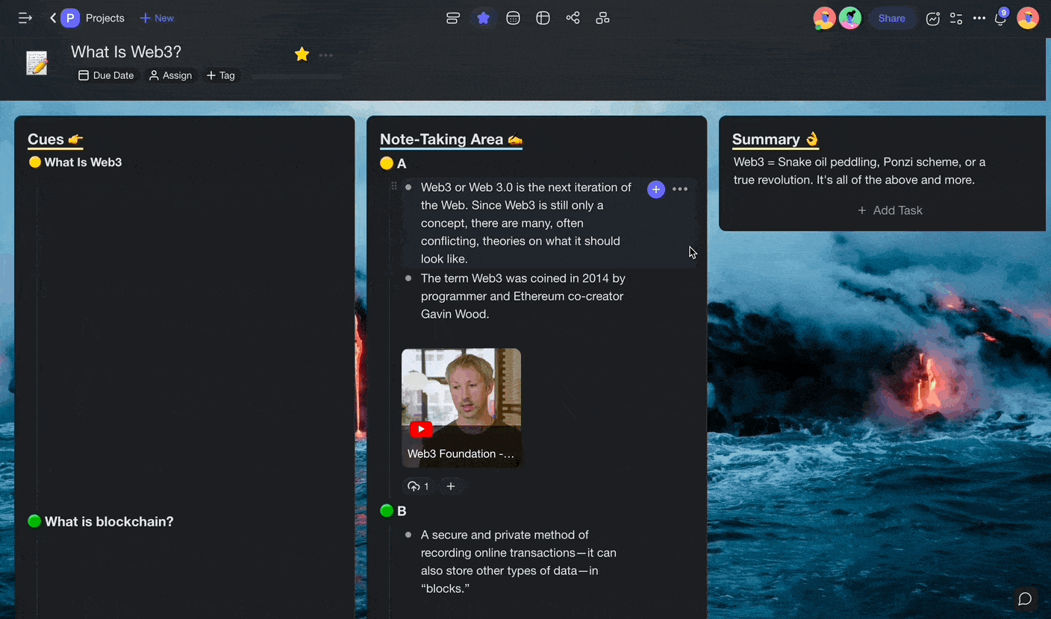
Task: Open the three-dot menu beside the title
Action: coord(326,55)
